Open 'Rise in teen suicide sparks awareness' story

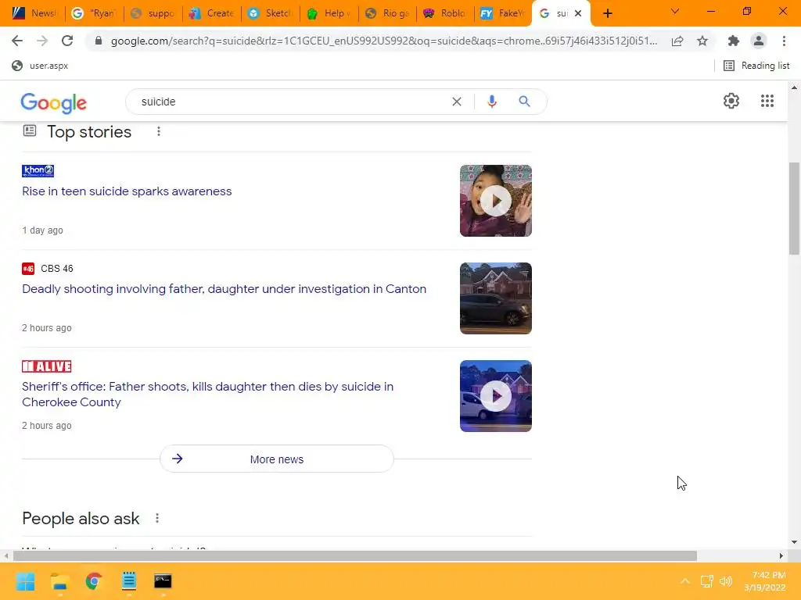tap(127, 191)
